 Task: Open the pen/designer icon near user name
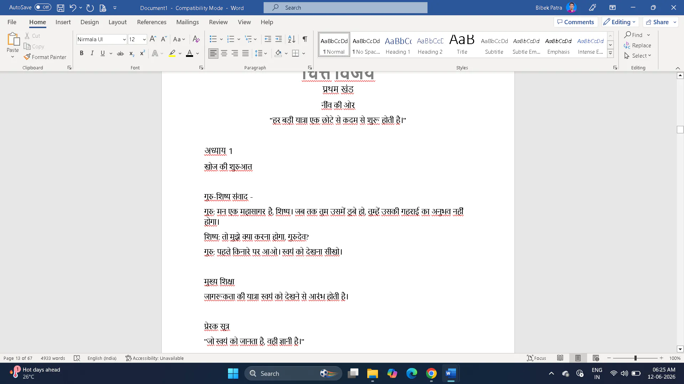click(x=592, y=7)
